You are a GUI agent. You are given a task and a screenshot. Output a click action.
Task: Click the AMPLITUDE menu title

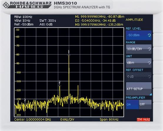134,20
